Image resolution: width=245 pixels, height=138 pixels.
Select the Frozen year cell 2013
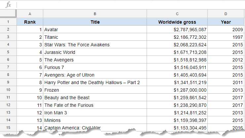(x=226, y=90)
